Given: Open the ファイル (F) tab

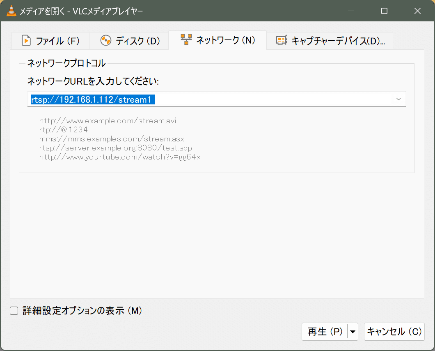Looking at the screenshot, I should [x=50, y=41].
